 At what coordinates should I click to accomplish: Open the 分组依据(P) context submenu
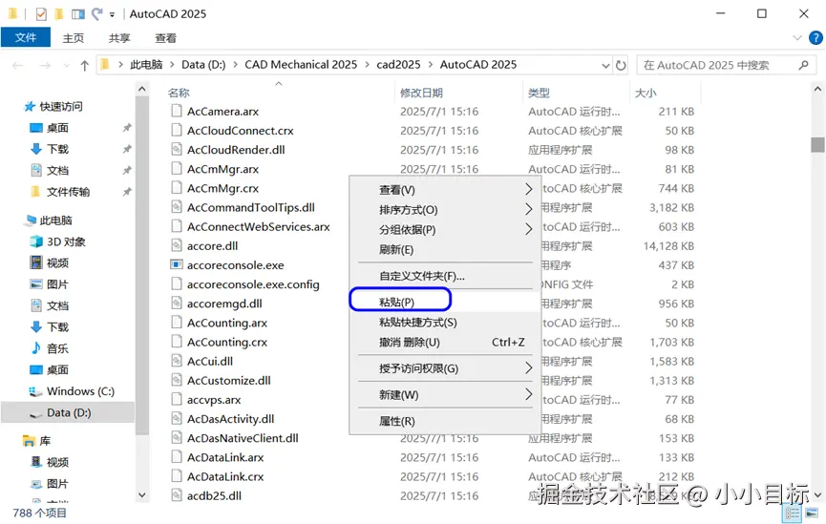tap(445, 230)
